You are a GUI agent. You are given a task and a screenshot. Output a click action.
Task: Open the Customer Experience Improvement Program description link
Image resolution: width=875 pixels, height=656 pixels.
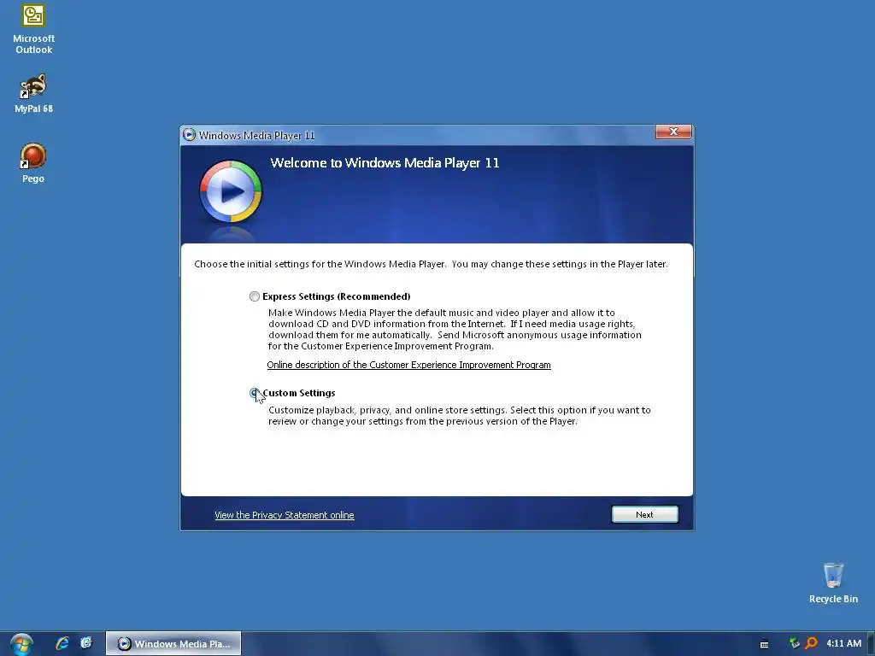pos(408,365)
